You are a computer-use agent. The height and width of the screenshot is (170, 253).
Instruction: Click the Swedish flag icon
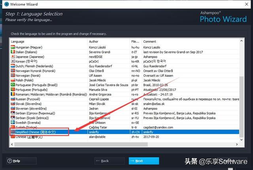point(13,123)
